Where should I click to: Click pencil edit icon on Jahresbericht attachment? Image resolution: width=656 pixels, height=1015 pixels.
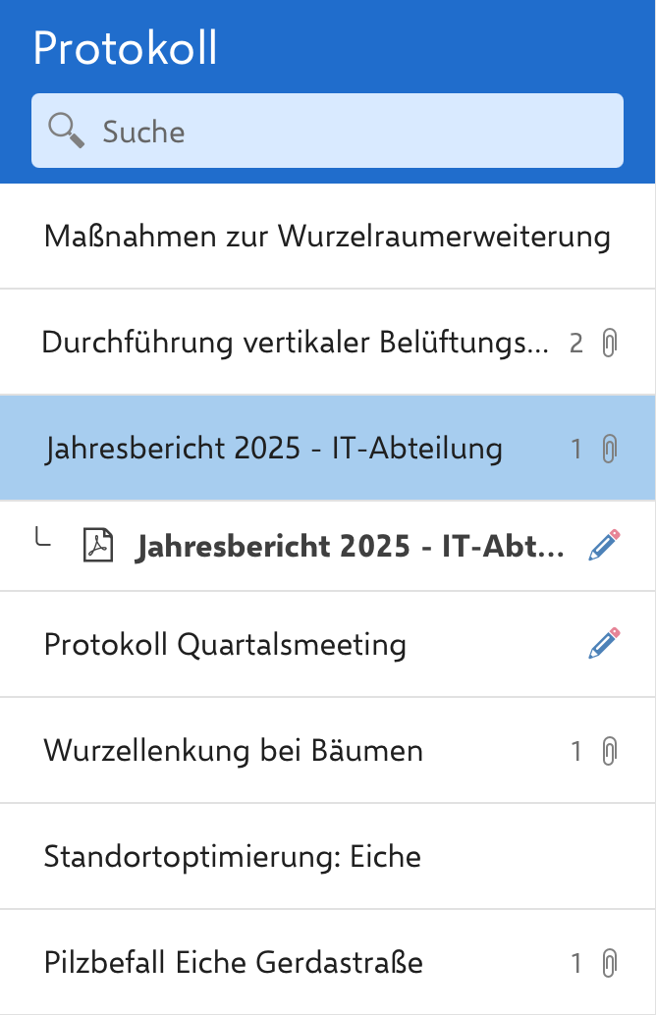click(x=604, y=547)
